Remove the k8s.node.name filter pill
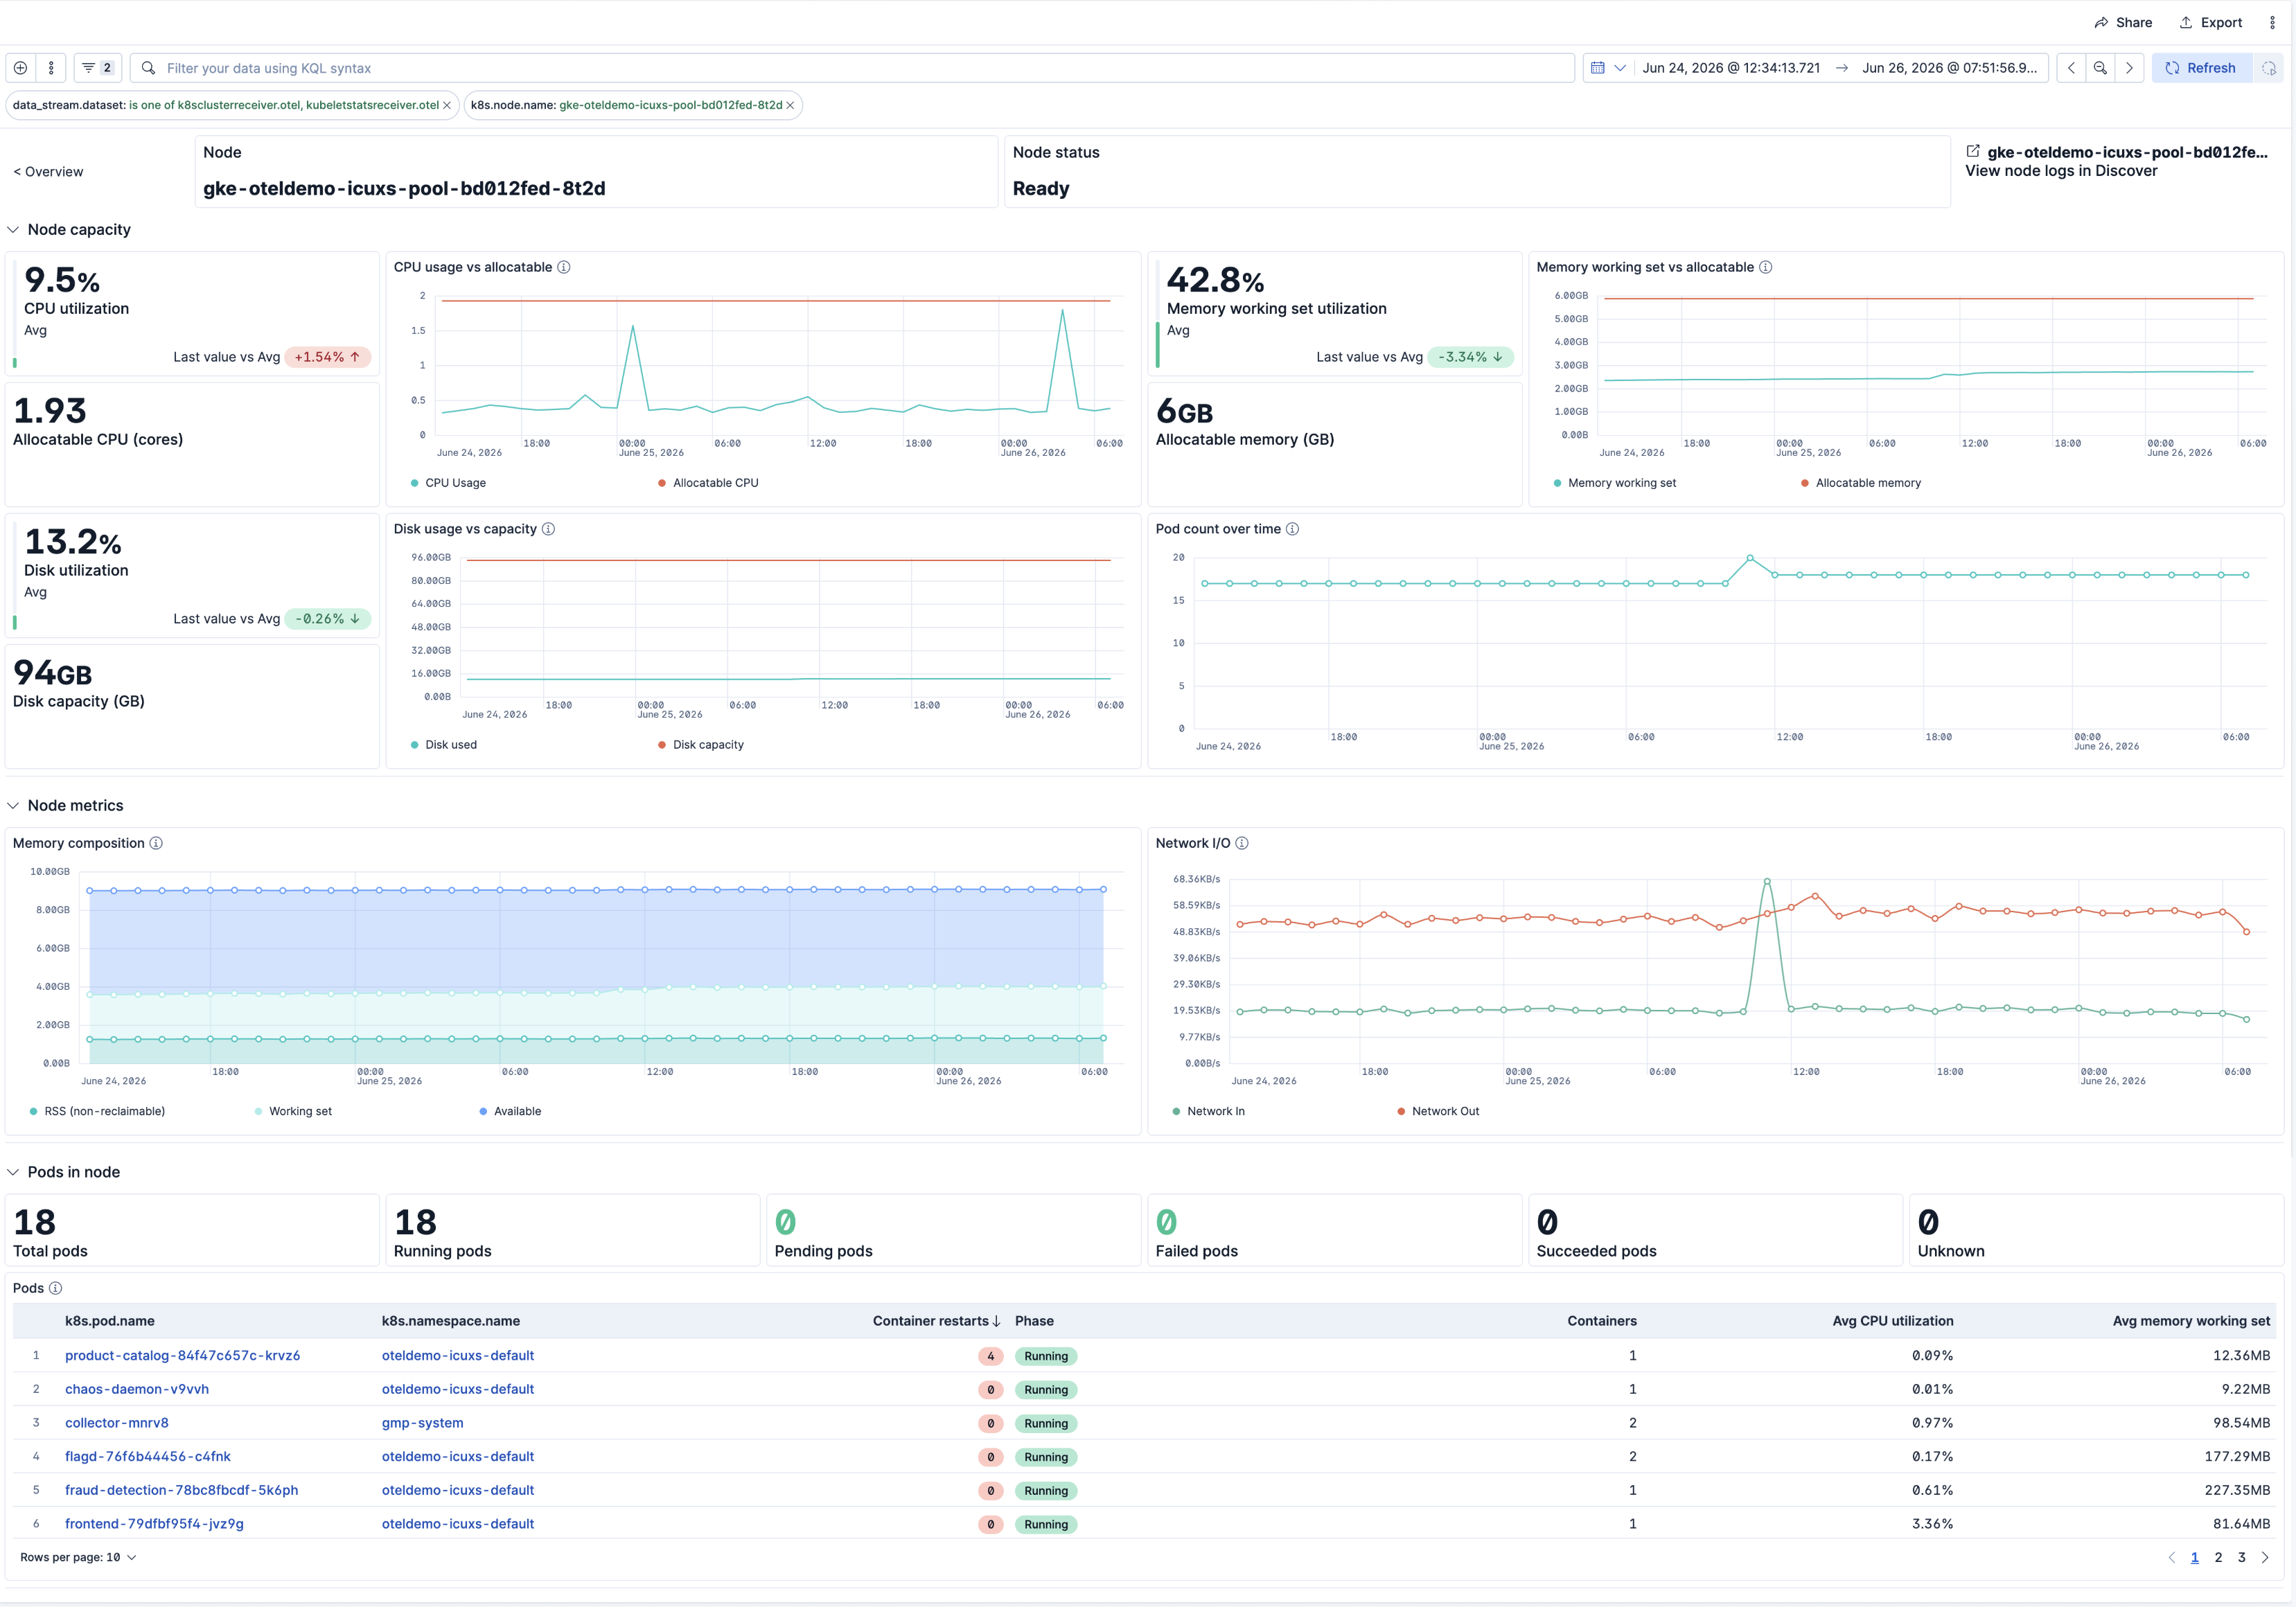 790,105
